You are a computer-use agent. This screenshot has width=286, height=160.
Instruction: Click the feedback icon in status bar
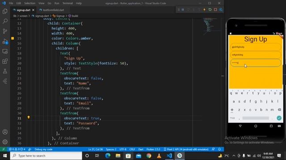[x=213, y=149]
